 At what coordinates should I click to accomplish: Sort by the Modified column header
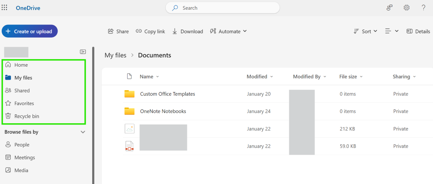257,76
